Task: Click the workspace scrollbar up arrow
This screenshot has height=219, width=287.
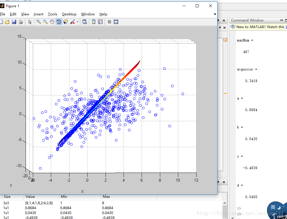Action: [224, 203]
